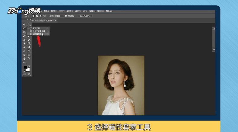This screenshot has width=238, height=132.
Task: Select the Zoom magnifier tool
Action: pyautogui.click(x=29, y=59)
